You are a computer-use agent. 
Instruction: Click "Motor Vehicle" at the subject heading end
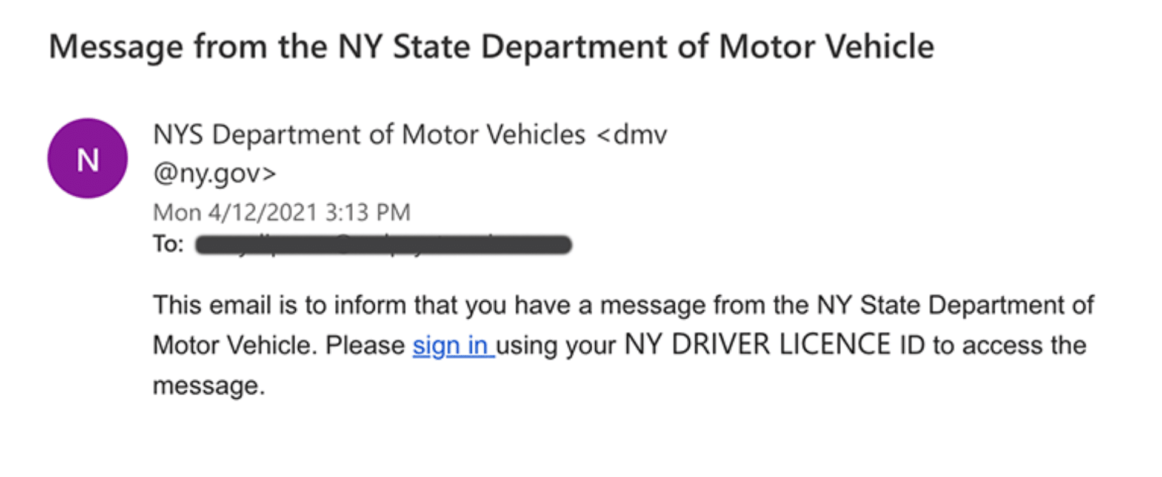(827, 47)
